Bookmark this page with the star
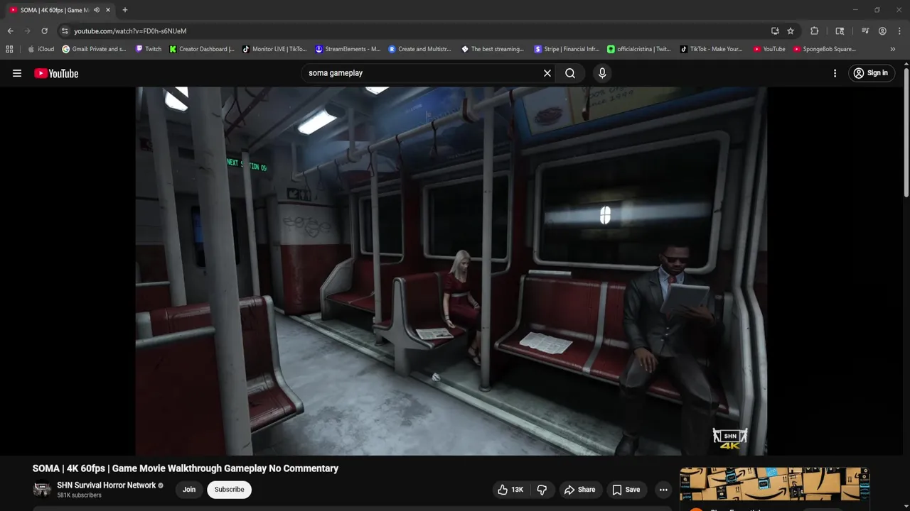 [x=791, y=31]
